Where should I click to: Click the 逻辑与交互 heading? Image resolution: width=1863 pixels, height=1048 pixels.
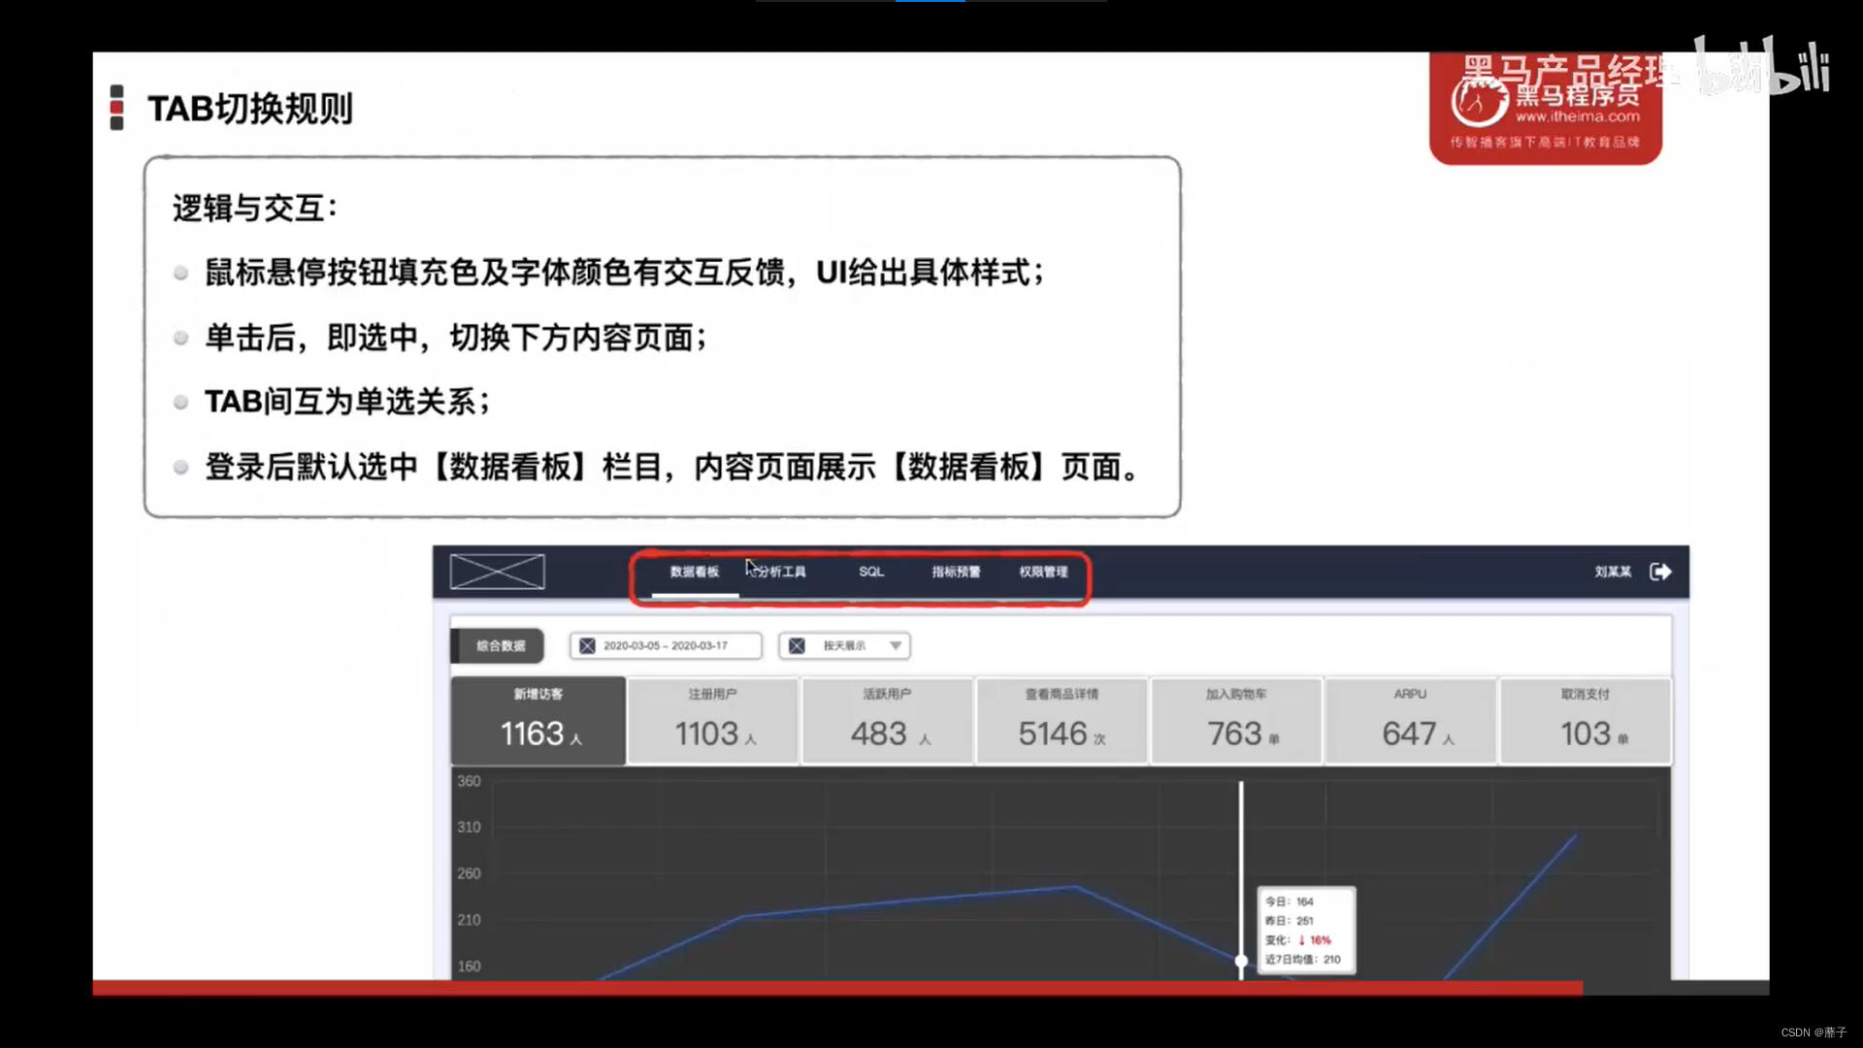tap(254, 208)
